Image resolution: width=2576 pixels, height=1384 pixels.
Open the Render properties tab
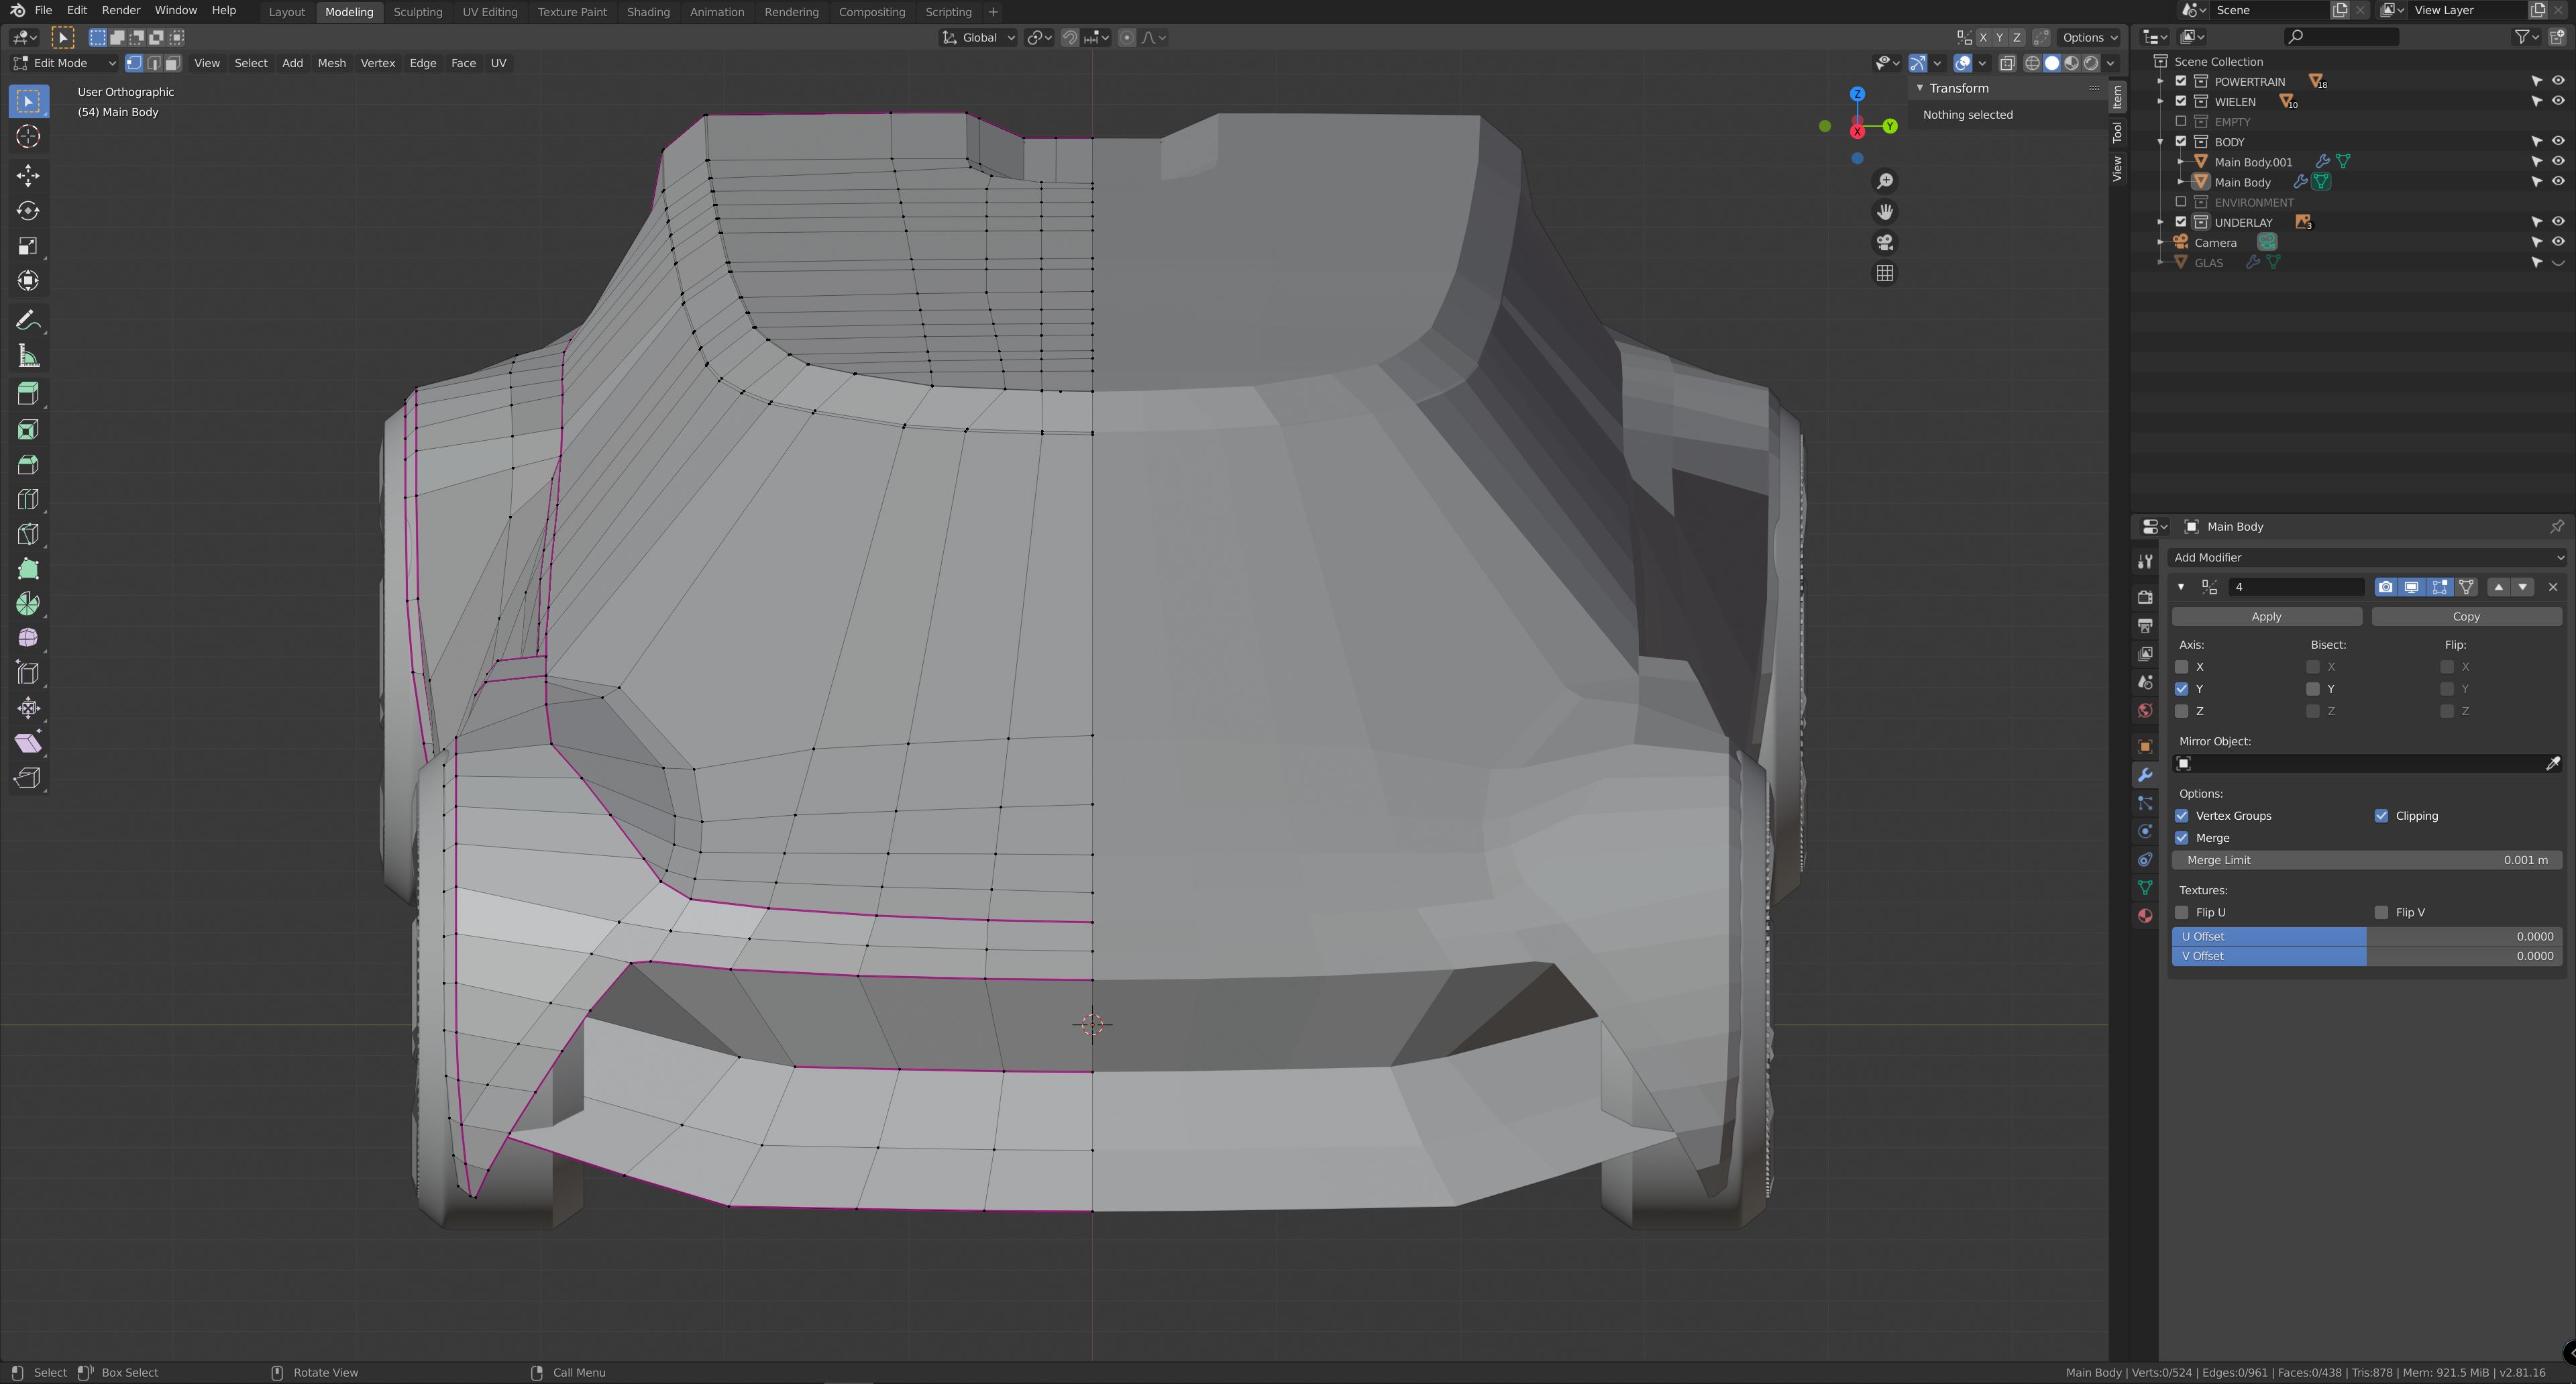[2145, 596]
